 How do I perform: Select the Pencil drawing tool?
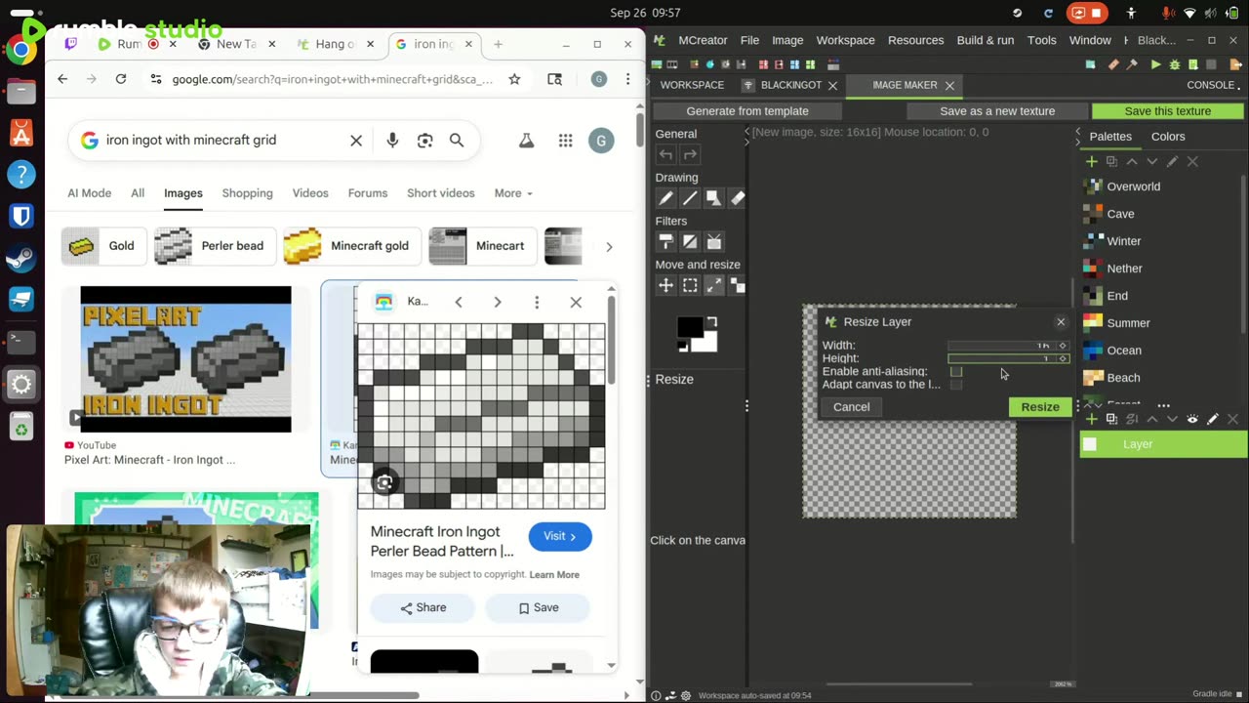click(665, 198)
